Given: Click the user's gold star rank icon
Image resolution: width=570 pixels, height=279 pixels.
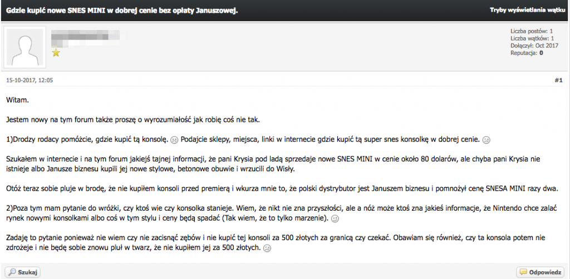Looking at the screenshot, I should coord(56,53).
